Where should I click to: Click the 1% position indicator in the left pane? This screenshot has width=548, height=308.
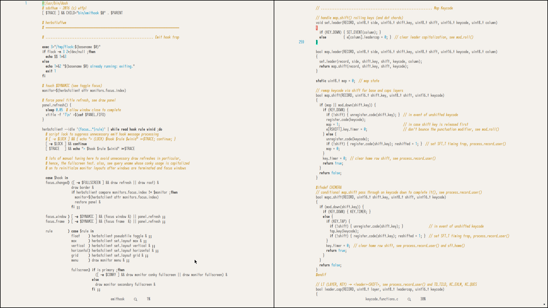(148, 299)
